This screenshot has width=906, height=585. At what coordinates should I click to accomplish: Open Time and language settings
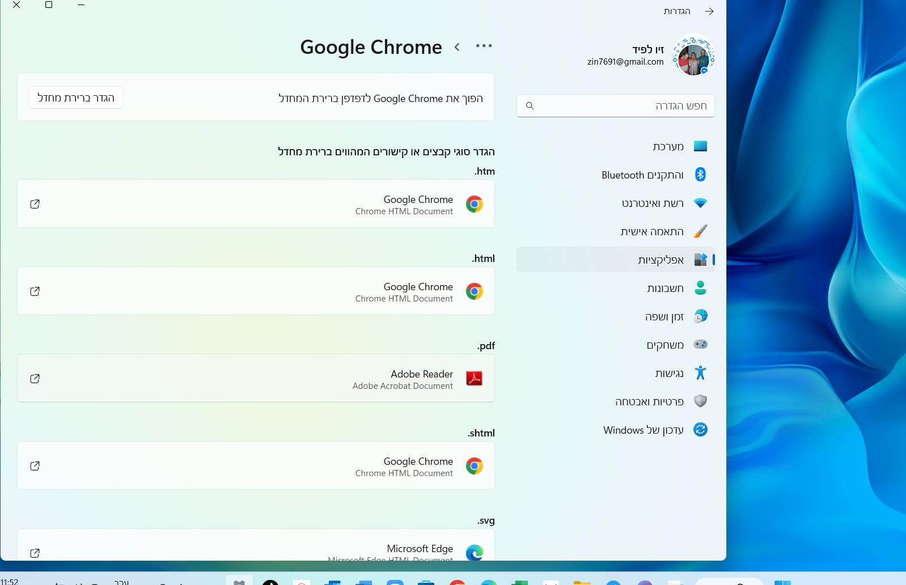664,316
